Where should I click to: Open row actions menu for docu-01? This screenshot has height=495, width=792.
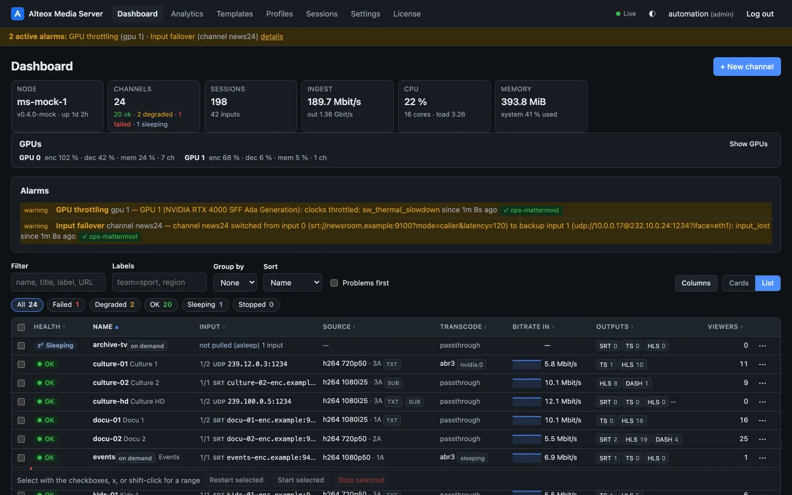pos(762,421)
